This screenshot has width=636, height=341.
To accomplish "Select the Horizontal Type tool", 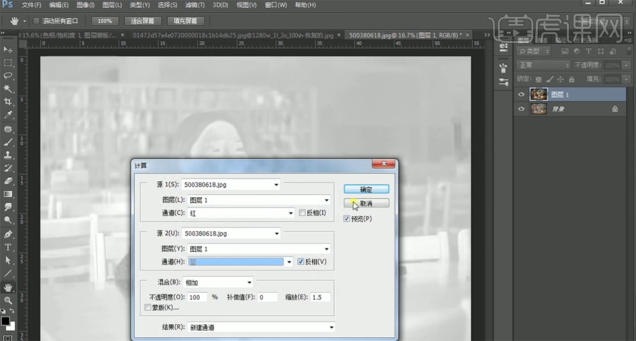I will tap(8, 247).
